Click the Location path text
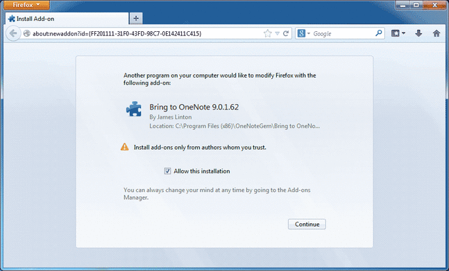Viewport: 449px width, 271px height. click(x=235, y=126)
